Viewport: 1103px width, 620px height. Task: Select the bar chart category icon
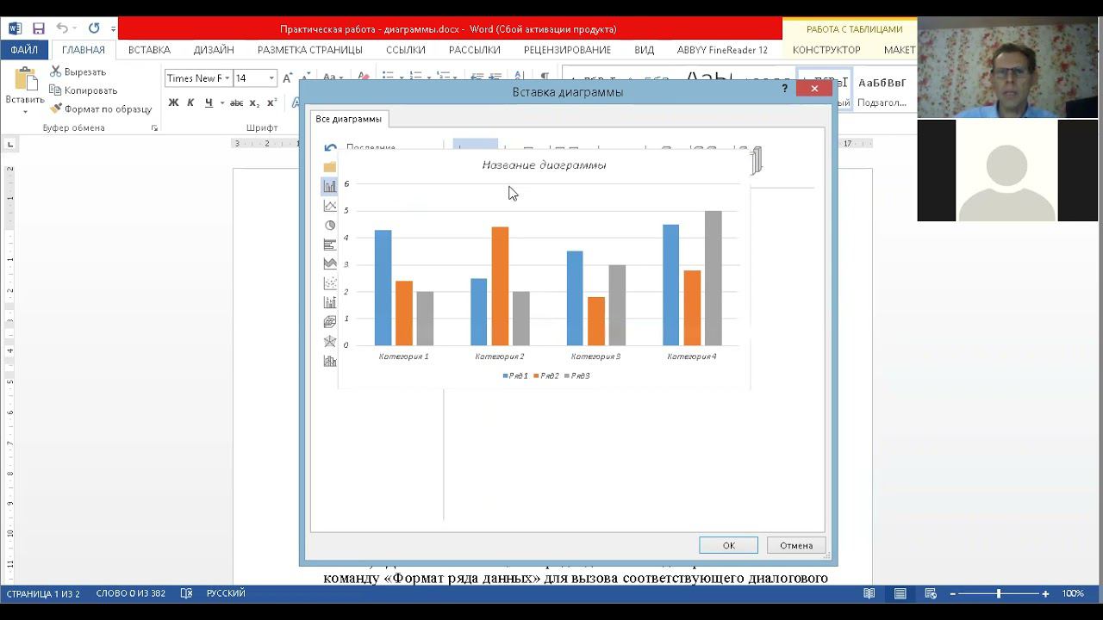coord(330,245)
